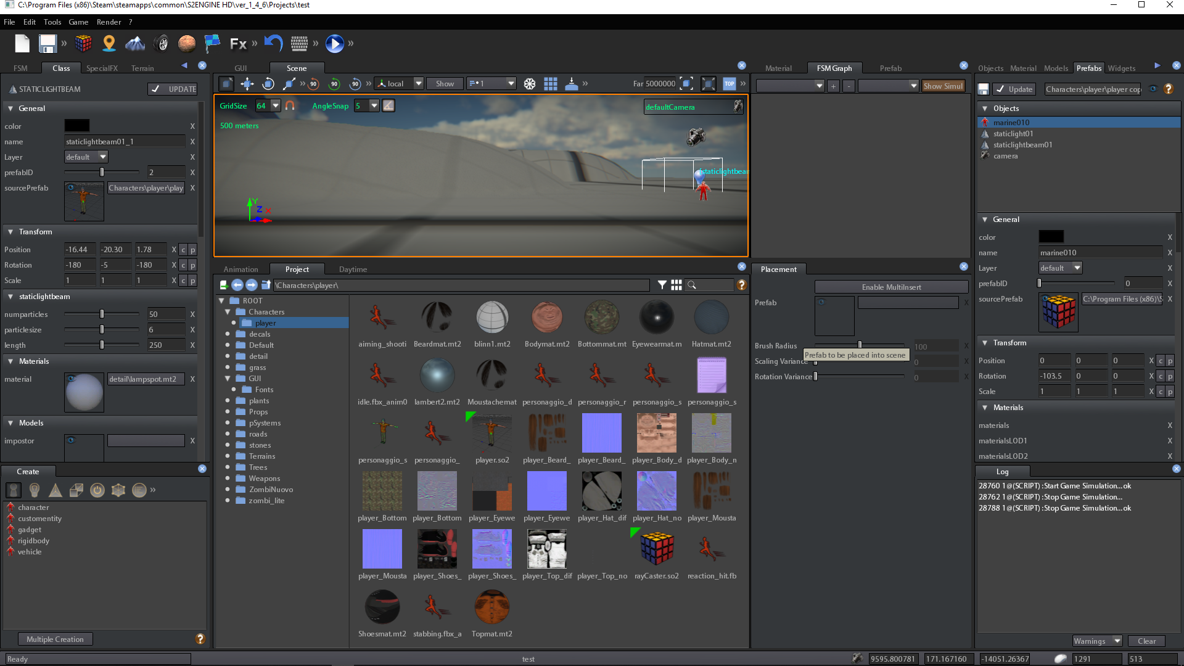Select the move gizmo tool in Scene toolbar
This screenshot has width=1184, height=666.
247,84
